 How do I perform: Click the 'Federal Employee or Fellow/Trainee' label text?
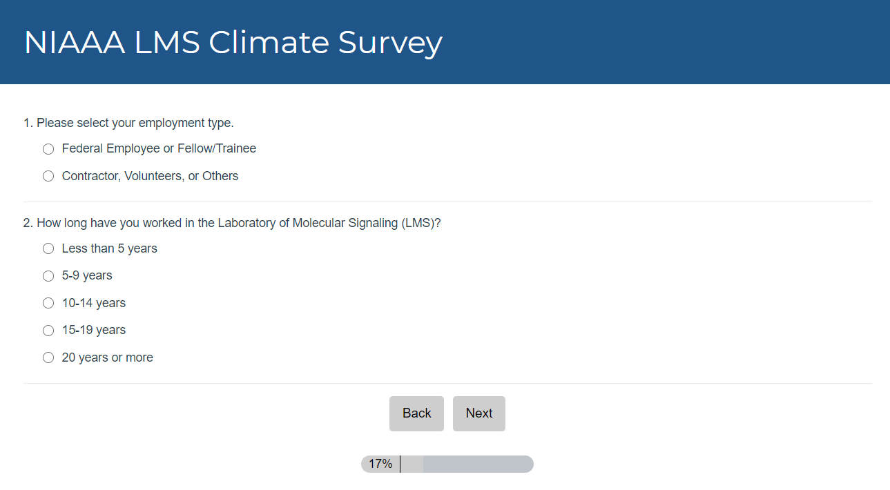159,148
